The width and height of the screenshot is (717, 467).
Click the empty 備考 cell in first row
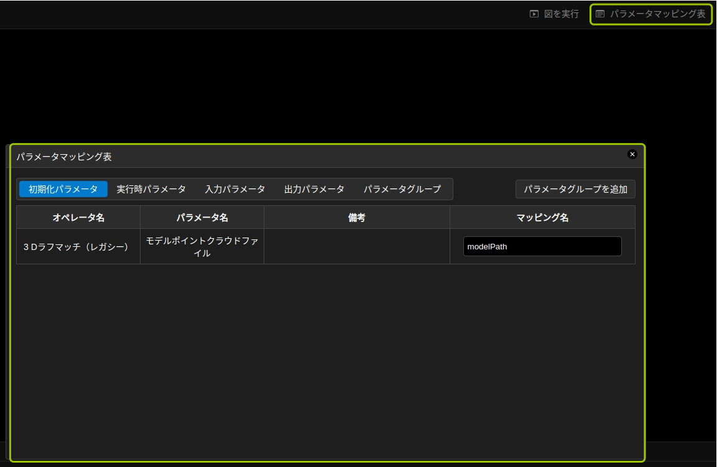(x=356, y=247)
